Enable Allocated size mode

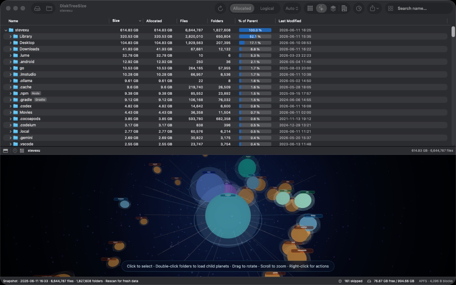tap(242, 8)
